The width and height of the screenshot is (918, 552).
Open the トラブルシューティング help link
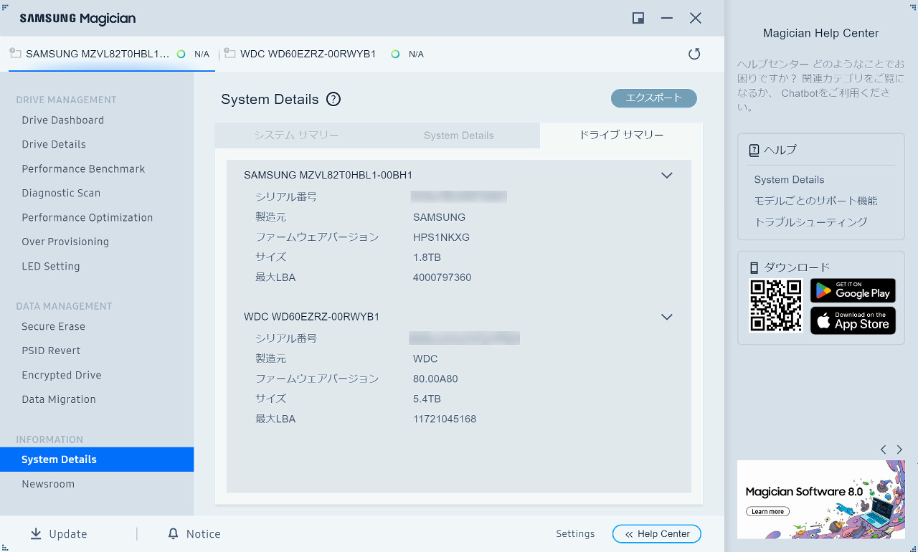[x=810, y=222]
